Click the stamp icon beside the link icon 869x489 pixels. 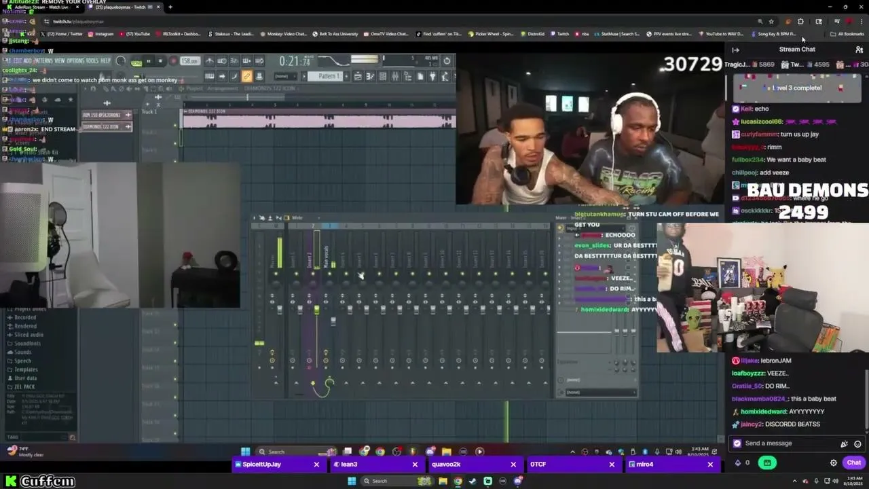coord(259,76)
